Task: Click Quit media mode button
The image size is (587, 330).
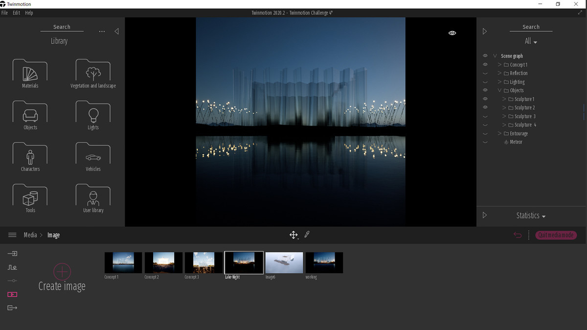Action: (x=556, y=235)
